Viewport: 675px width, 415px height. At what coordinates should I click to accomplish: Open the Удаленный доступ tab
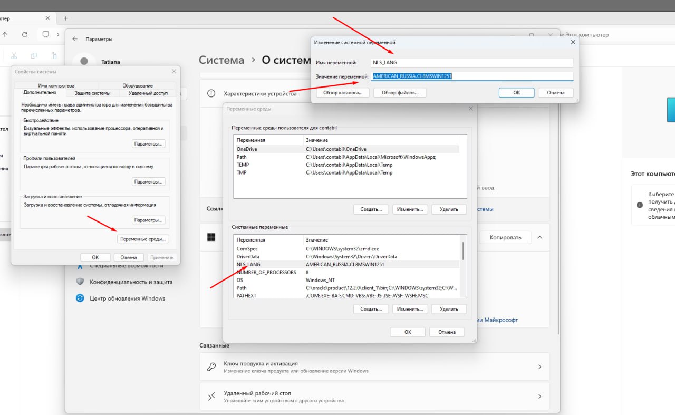pyautogui.click(x=148, y=93)
